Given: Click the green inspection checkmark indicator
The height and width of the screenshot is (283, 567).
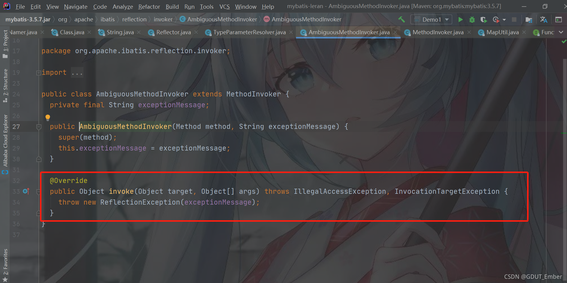Looking at the screenshot, I should (564, 41).
